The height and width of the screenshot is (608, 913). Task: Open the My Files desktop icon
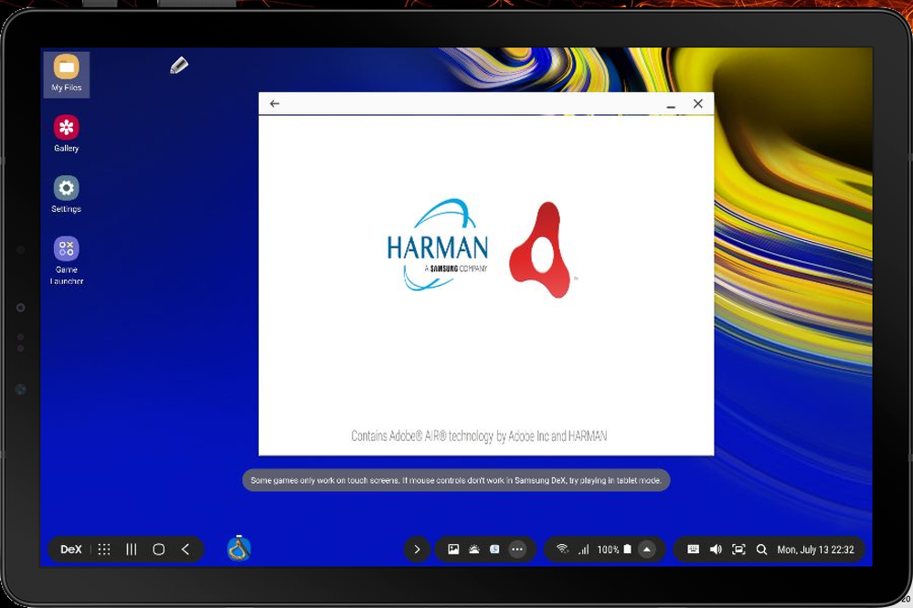pos(67,74)
